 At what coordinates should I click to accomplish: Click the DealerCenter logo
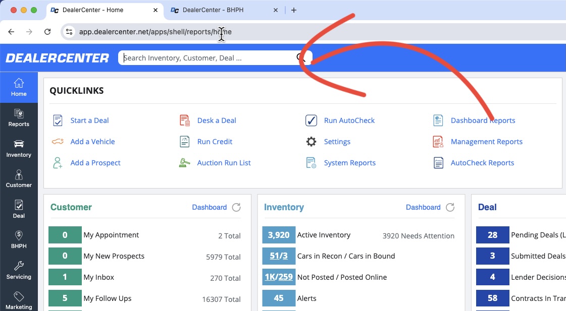pos(58,58)
